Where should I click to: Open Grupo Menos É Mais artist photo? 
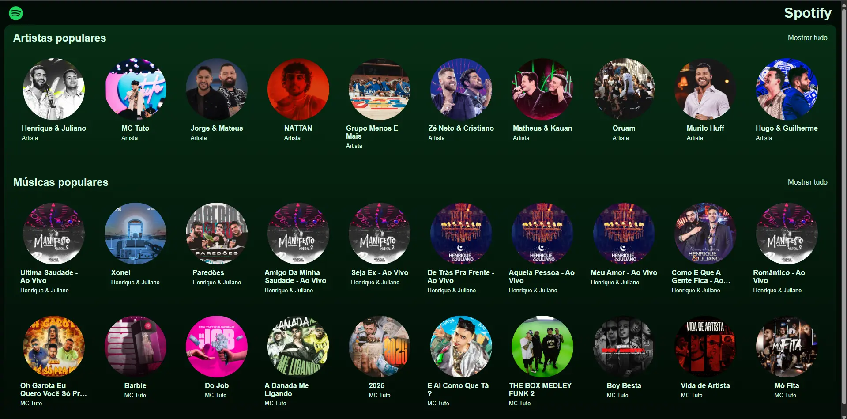point(380,89)
